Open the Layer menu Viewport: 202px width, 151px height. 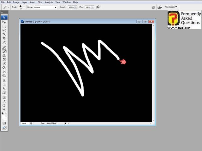pyautogui.click(x=24, y=2)
